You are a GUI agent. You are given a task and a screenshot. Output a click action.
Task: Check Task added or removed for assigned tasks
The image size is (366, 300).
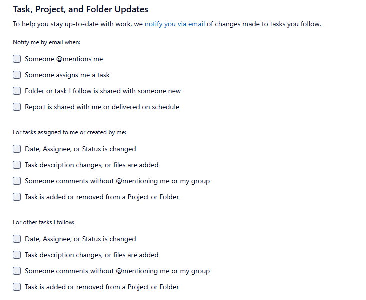point(17,197)
